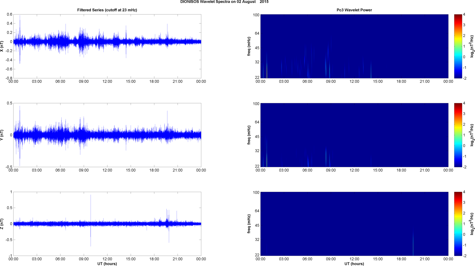
Task: Click the 12:00 tick under the X series plot
Action: [x=107, y=82]
